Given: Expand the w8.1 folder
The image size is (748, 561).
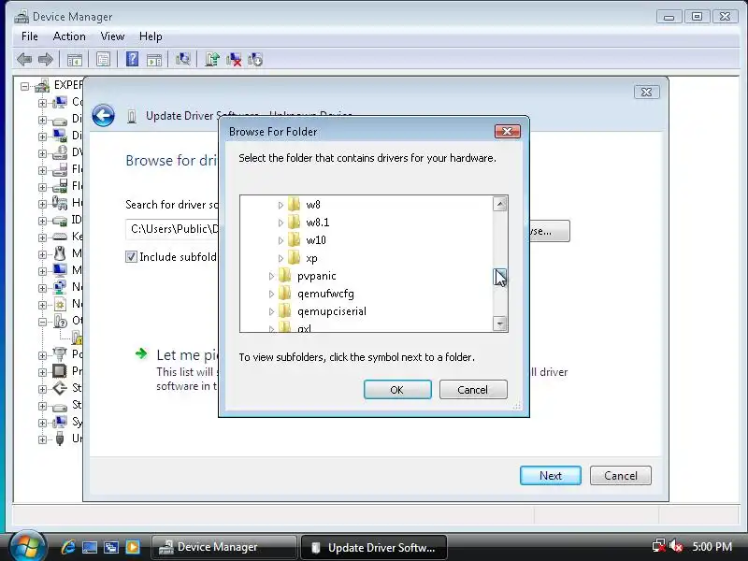Looking at the screenshot, I should [280, 223].
